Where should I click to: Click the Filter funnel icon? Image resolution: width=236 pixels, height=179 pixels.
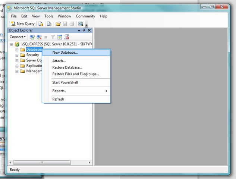pos(53,37)
